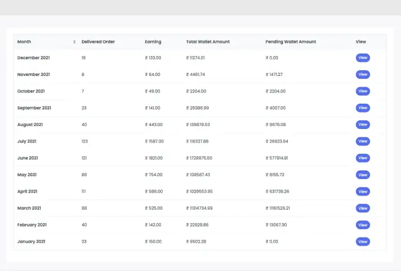Viewport: 401px width, 271px height.
Task: Select the December 2021 month cell
Action: [34, 58]
